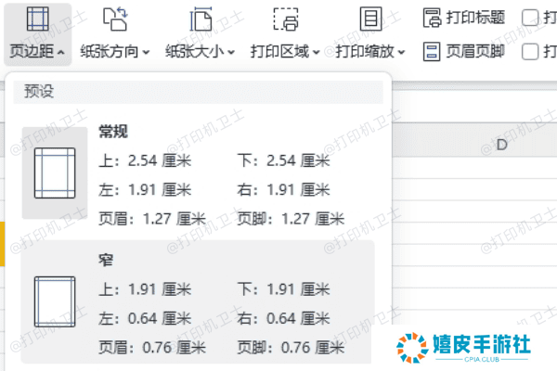Screen dimensions: 557x371
Task: Click '上: 2.54 厘米' in 常规 preset
Action: tap(145, 160)
